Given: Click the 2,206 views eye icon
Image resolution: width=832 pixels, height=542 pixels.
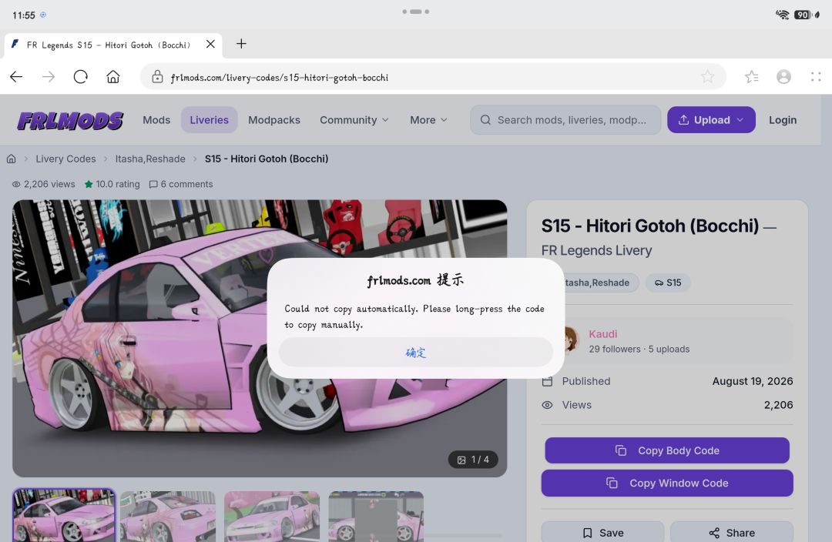Looking at the screenshot, I should click(x=16, y=184).
